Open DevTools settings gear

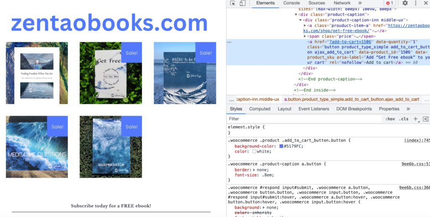click(x=405, y=3)
